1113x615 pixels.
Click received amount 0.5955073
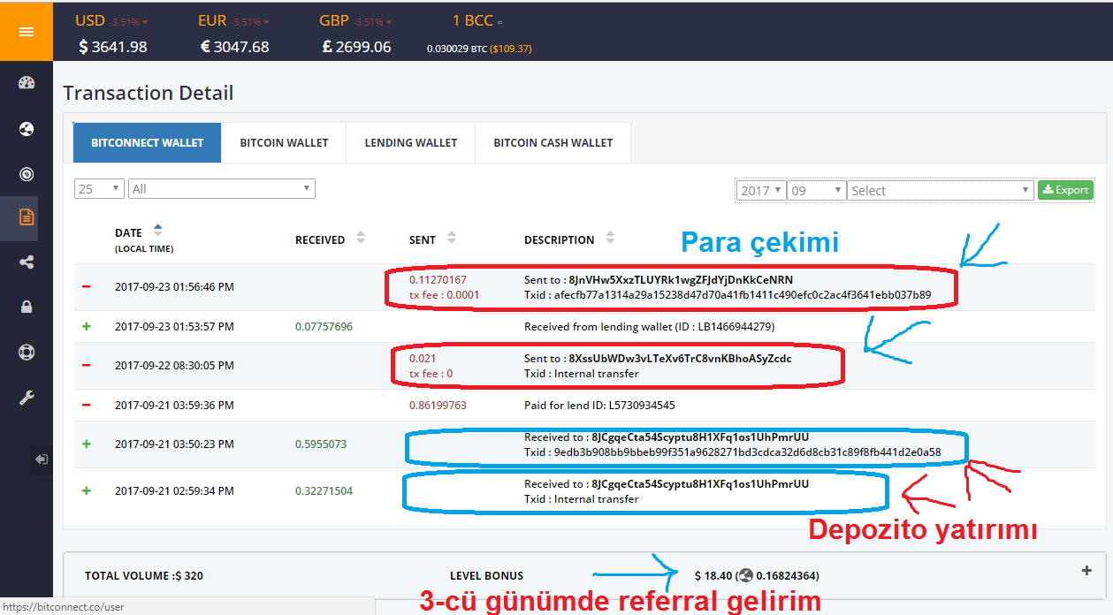coord(321,444)
